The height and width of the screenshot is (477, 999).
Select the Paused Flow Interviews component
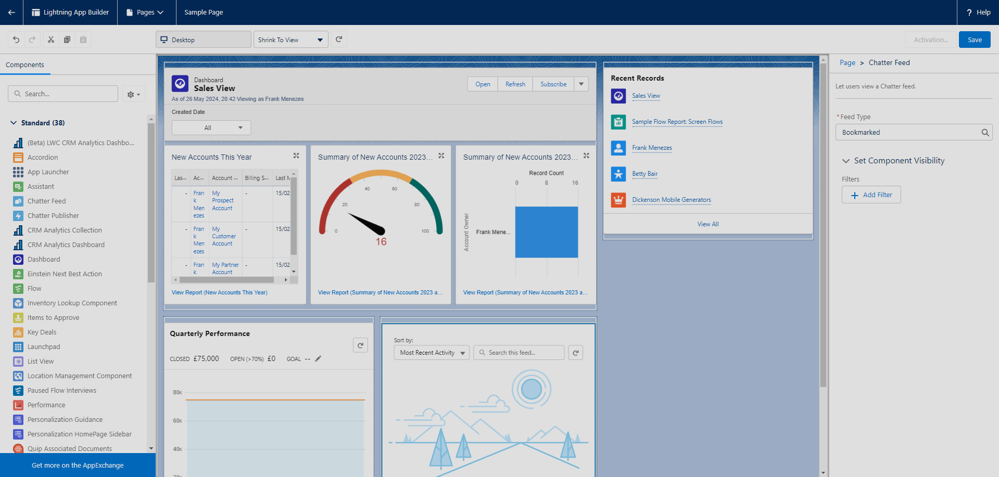61,391
